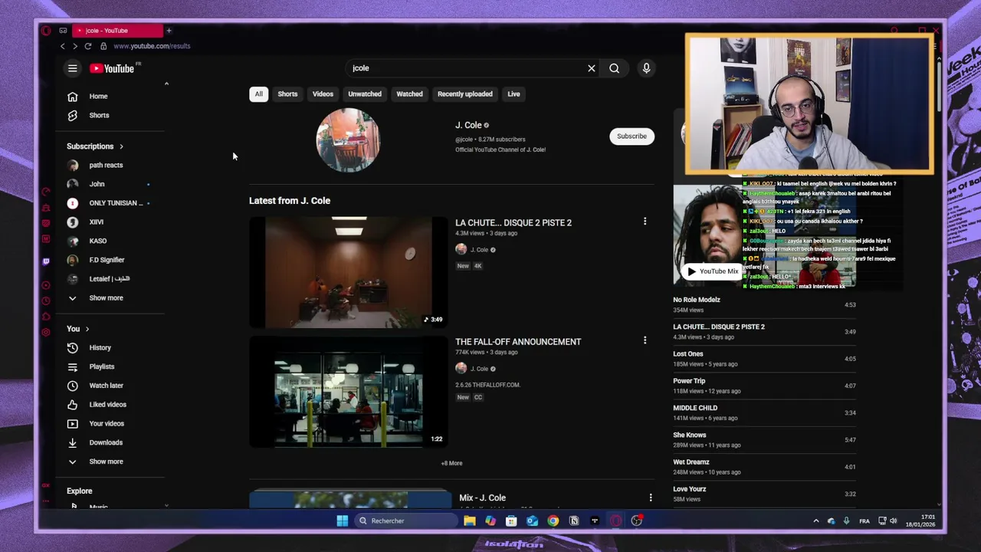Click the Windows taskbar Rechercher search box

(x=405, y=521)
